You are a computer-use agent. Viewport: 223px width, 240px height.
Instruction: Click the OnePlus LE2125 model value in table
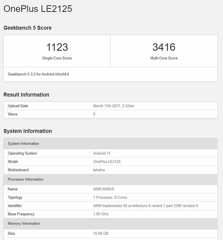(x=107, y=162)
